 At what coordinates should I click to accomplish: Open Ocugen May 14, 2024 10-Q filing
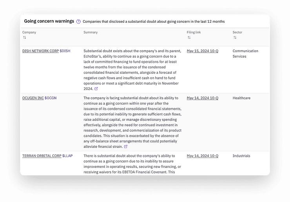[x=202, y=98]
